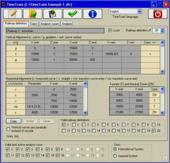Click Type cell ZN in row 21000
The image size is (170, 163).
click(154, 112)
